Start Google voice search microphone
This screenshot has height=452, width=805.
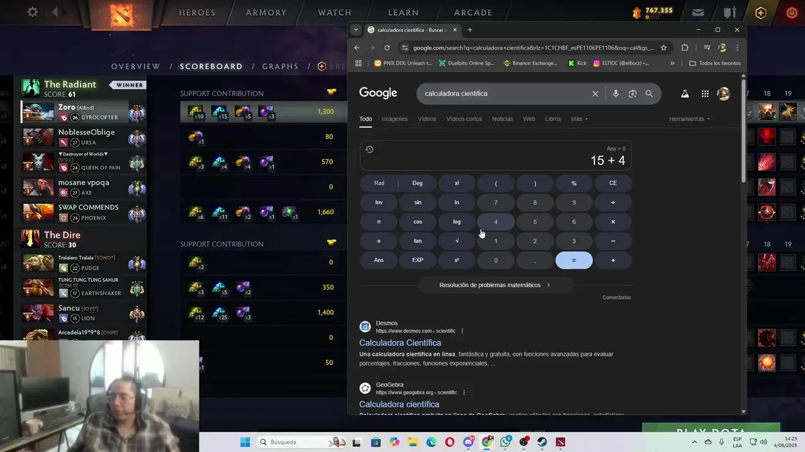[x=616, y=94]
